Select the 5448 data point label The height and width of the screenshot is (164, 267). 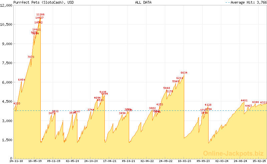167,88
